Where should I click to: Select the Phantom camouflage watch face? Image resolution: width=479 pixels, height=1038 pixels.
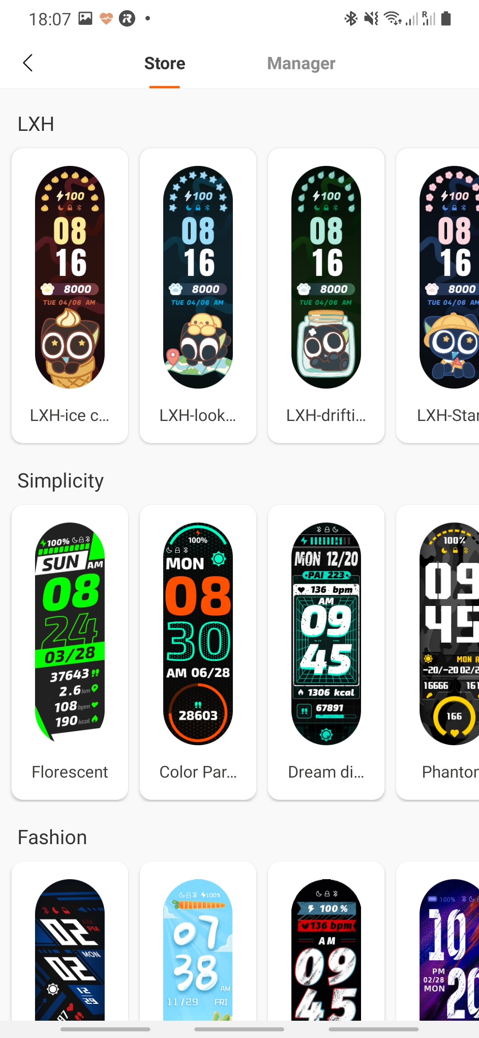[438, 652]
